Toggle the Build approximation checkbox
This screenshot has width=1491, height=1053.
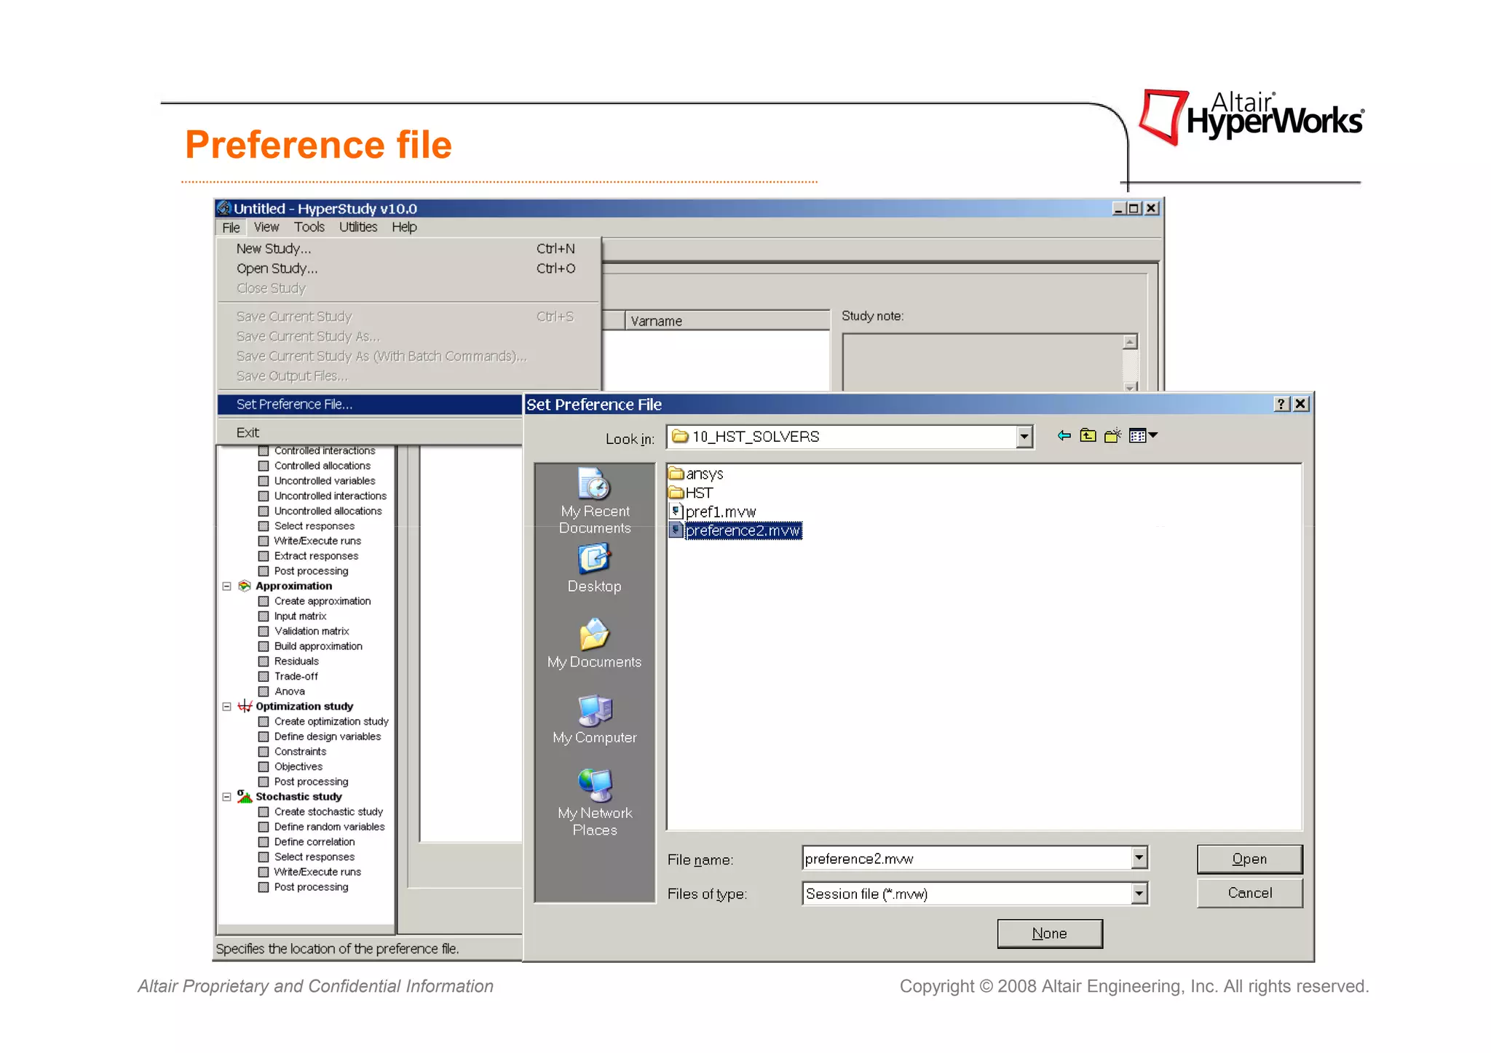point(264,646)
